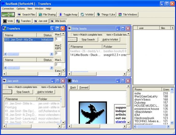
Task: Click the SoulSeek bird logo image
Action: click(93, 113)
